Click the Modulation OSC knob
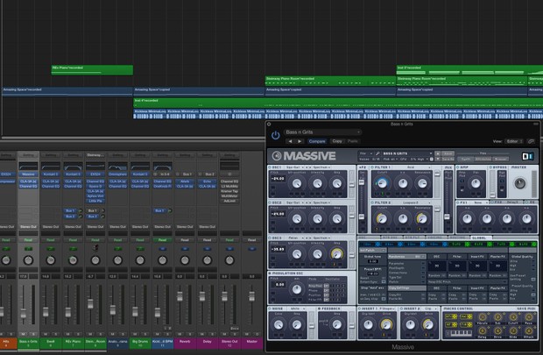Viewport: 543px width, 355px height. (x=297, y=289)
